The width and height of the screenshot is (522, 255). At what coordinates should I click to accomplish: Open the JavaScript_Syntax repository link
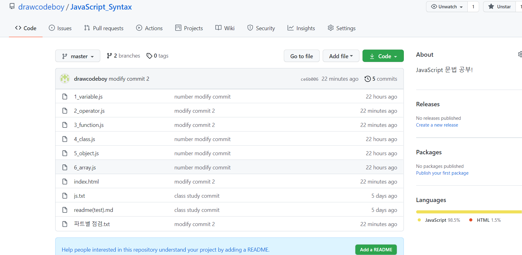(101, 7)
